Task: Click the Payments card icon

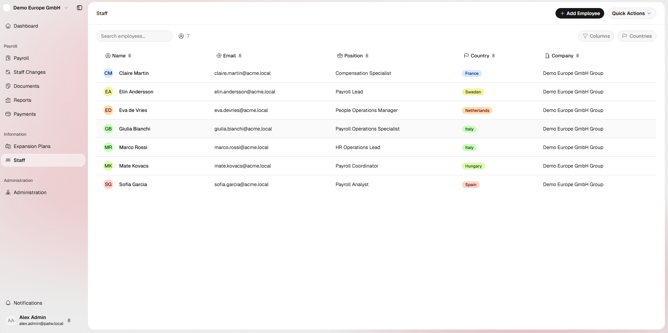Action: point(8,114)
